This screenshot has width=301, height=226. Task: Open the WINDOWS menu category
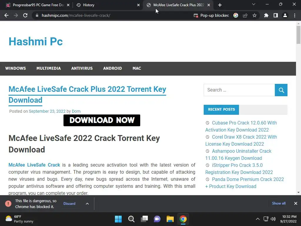point(16,68)
